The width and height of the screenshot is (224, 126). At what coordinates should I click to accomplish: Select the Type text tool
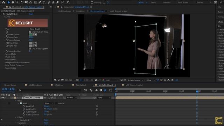[44, 2]
